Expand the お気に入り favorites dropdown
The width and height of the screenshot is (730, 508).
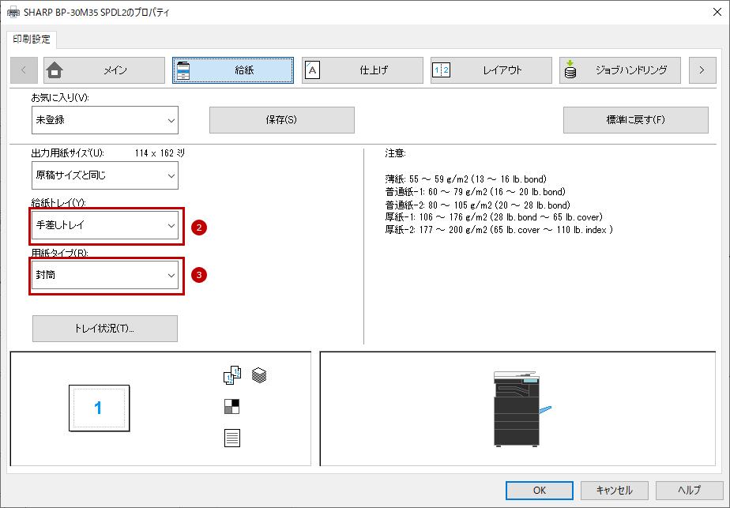pyautogui.click(x=105, y=120)
